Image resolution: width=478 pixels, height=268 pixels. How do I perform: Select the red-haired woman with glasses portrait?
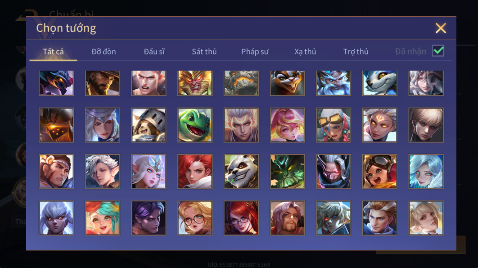(241, 218)
